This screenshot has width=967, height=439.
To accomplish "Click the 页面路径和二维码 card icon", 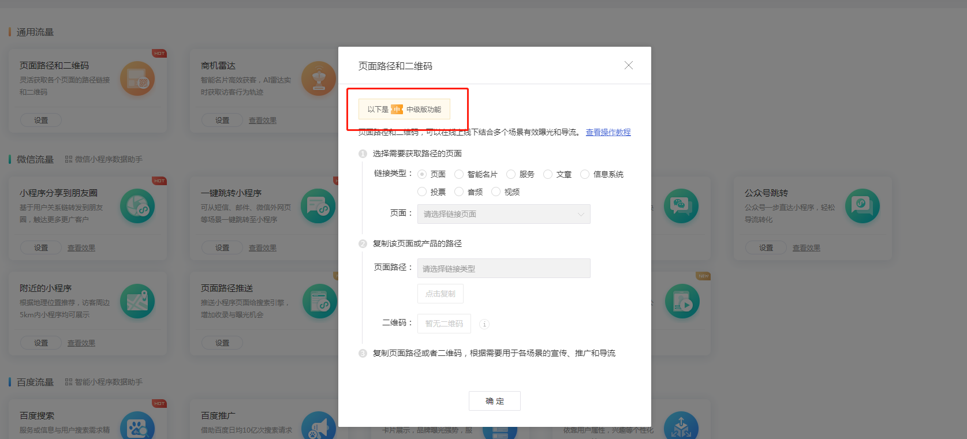I will pyautogui.click(x=137, y=78).
